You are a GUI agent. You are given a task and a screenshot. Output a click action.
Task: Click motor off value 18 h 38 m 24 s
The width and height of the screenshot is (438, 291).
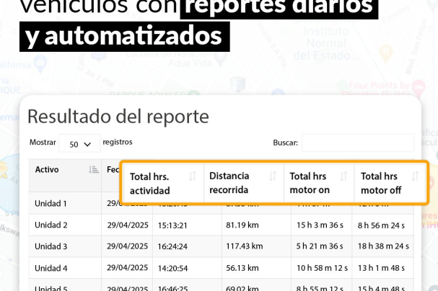(384, 246)
